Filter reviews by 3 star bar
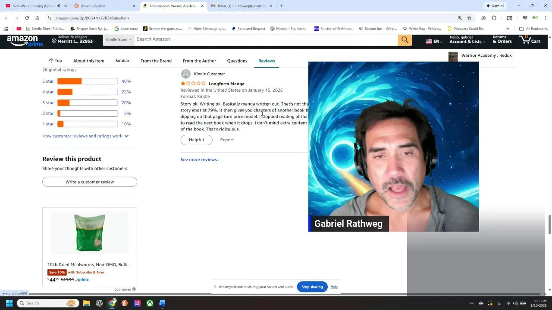 pos(87,103)
